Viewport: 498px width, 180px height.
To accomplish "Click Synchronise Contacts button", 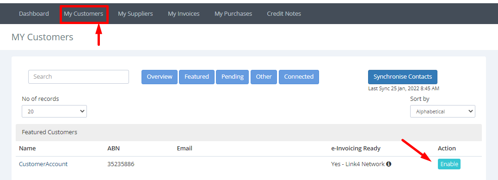I will pos(403,77).
